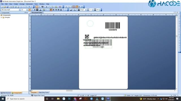The image size is (181, 101).
Task: Click the purple checkered icon in toolbar
Action: point(74,7)
